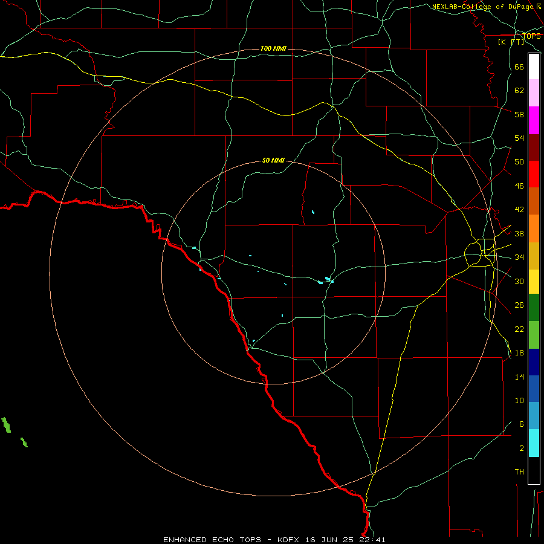Image resolution: width=544 pixels, height=544 pixels.
Task: Click the light green 22 kft swatch
Action: point(534,335)
